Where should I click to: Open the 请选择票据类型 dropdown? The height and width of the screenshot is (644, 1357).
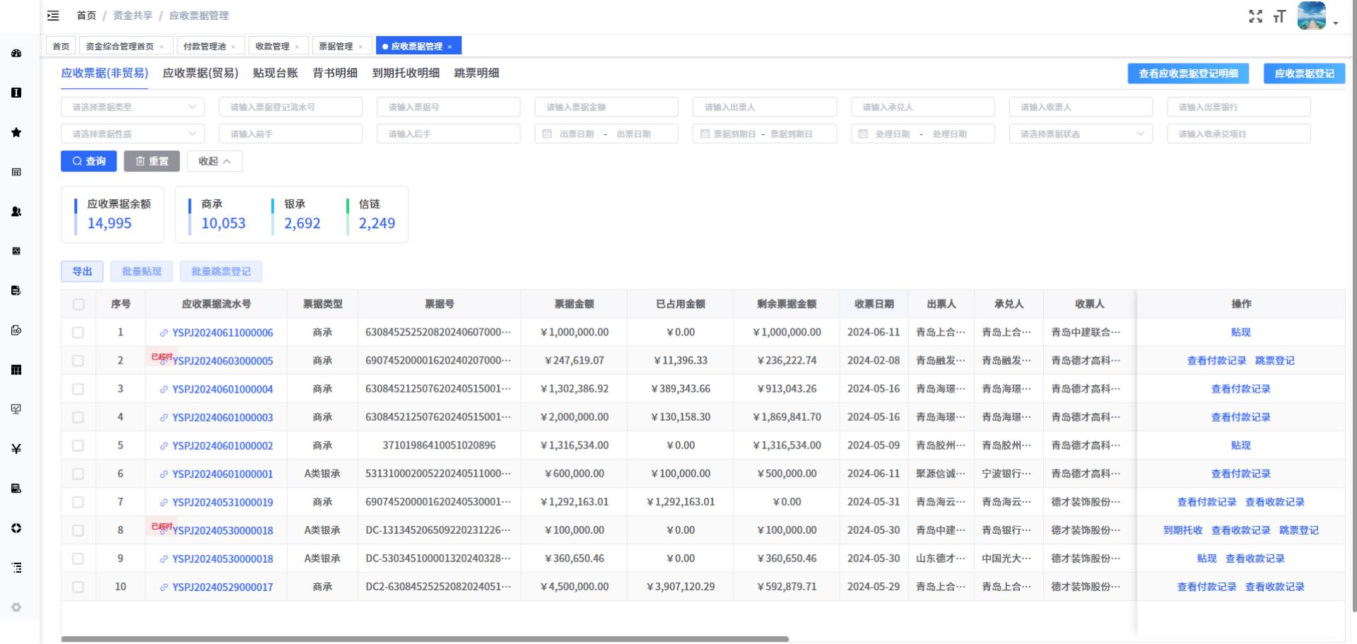pos(133,107)
